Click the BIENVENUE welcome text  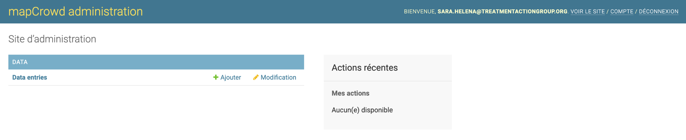pyautogui.click(x=419, y=11)
